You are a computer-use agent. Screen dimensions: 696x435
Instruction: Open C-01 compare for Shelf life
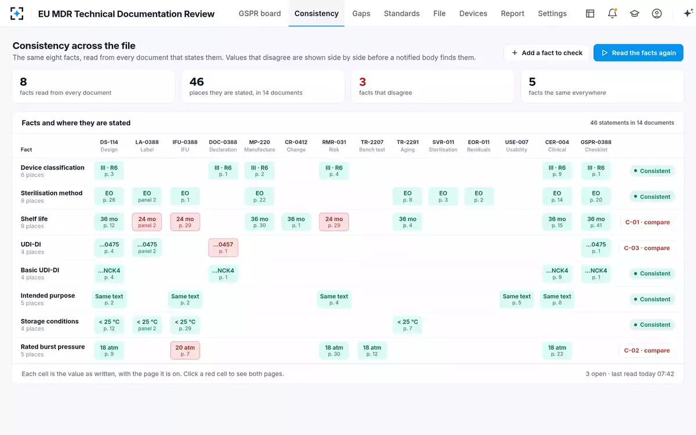point(647,222)
